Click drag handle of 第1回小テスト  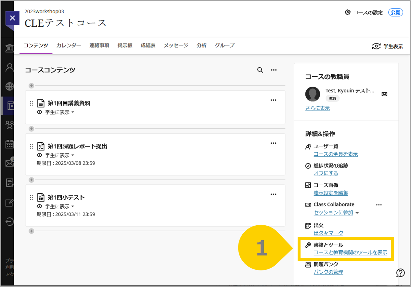point(32,197)
